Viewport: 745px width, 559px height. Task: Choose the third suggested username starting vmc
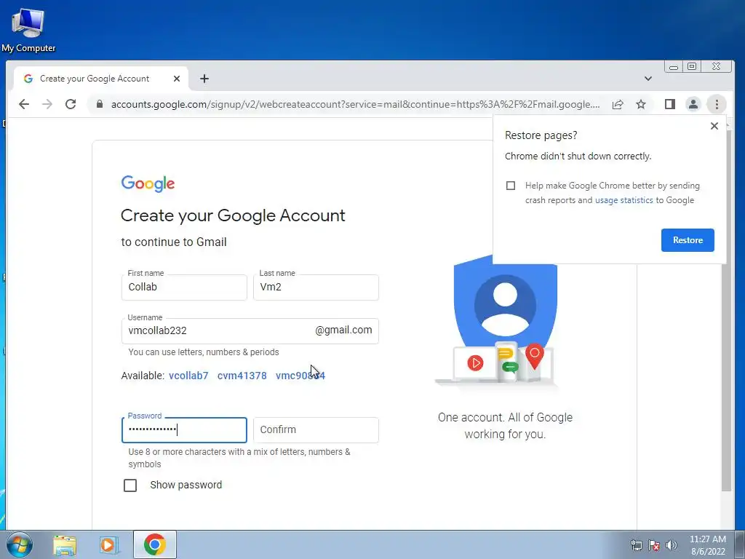[300, 376]
